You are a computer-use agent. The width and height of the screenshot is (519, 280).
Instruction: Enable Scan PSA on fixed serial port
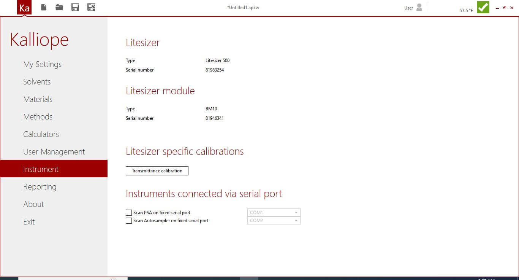[x=129, y=212]
